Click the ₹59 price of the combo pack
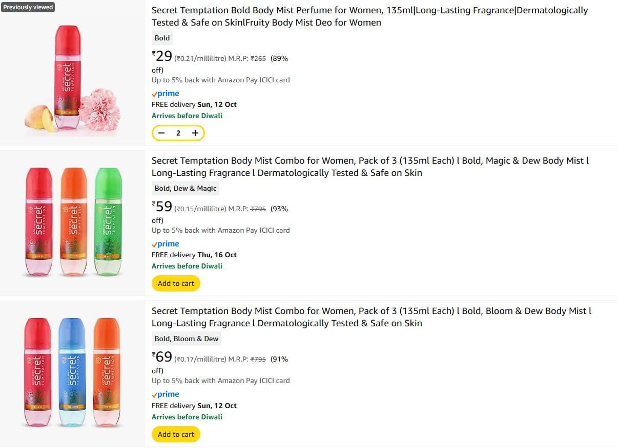The image size is (618, 448). [162, 207]
